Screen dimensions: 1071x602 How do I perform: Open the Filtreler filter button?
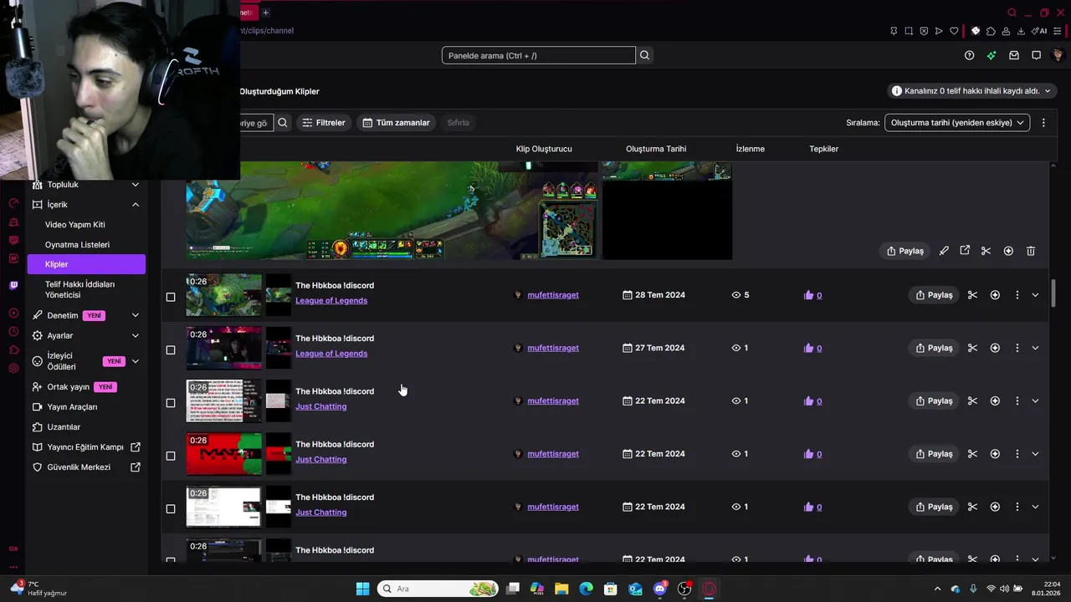point(323,123)
